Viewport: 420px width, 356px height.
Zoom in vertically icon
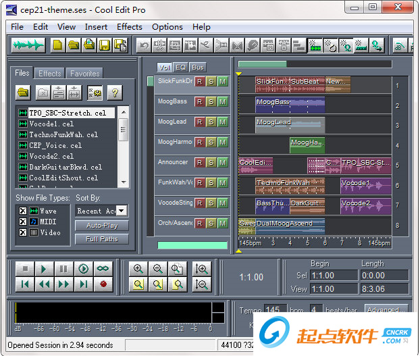[201, 269]
